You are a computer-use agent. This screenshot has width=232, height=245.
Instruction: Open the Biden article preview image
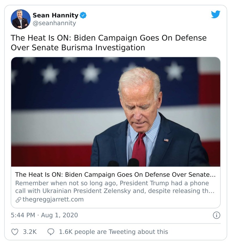click(116, 112)
